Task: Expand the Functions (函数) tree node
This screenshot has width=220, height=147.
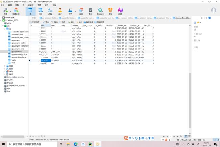Action: (x=5, y=69)
